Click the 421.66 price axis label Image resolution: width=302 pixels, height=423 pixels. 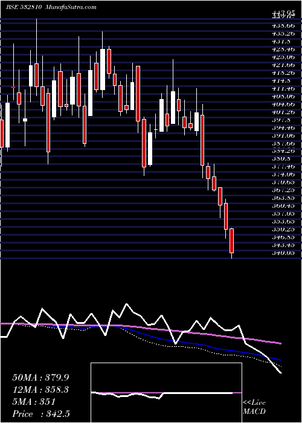(x=282, y=65)
